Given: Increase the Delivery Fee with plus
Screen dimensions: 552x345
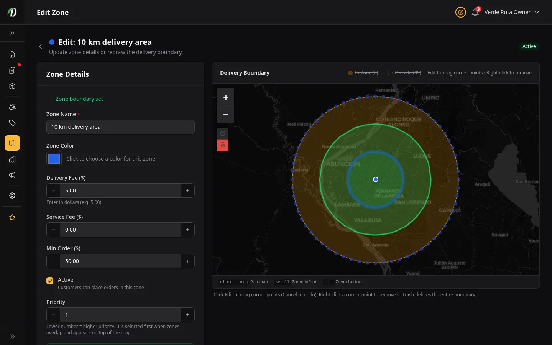Looking at the screenshot, I should pyautogui.click(x=187, y=191).
